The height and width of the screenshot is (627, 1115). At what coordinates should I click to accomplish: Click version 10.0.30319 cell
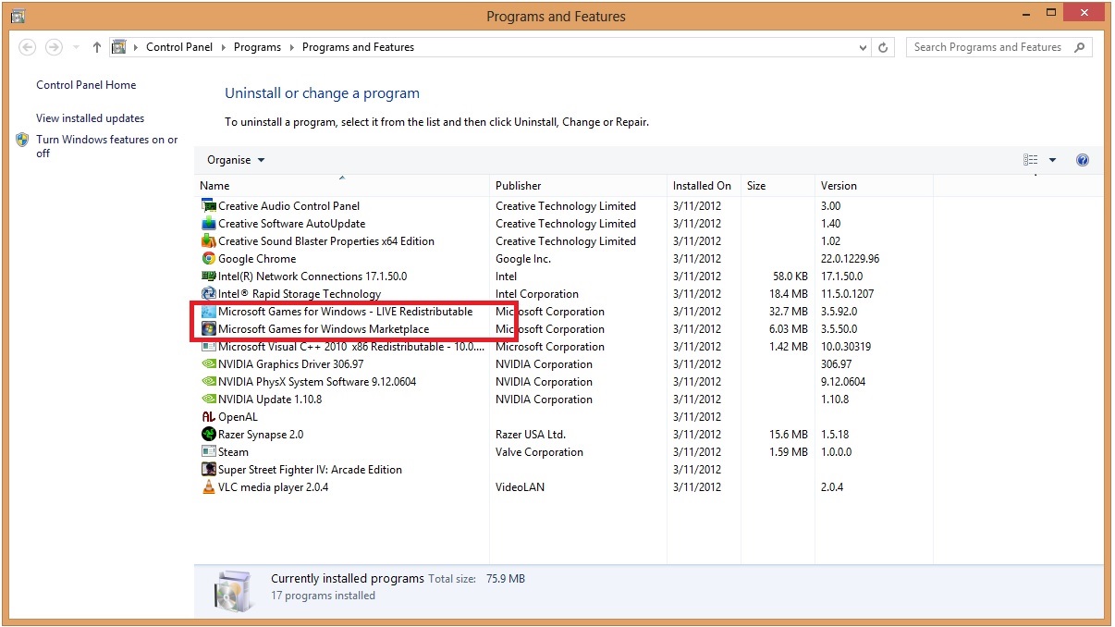coord(846,347)
